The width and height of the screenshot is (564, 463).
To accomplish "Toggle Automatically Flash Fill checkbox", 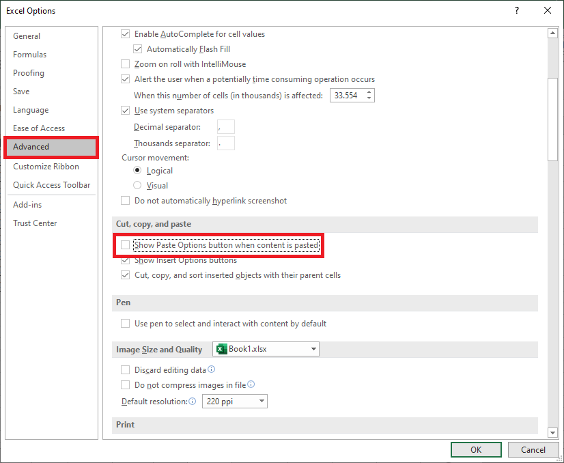I will [x=137, y=49].
